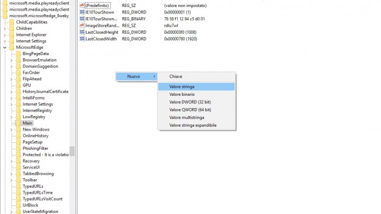
Task: Click the TypedURLsVisitCount folder icon
Action: 18,199
